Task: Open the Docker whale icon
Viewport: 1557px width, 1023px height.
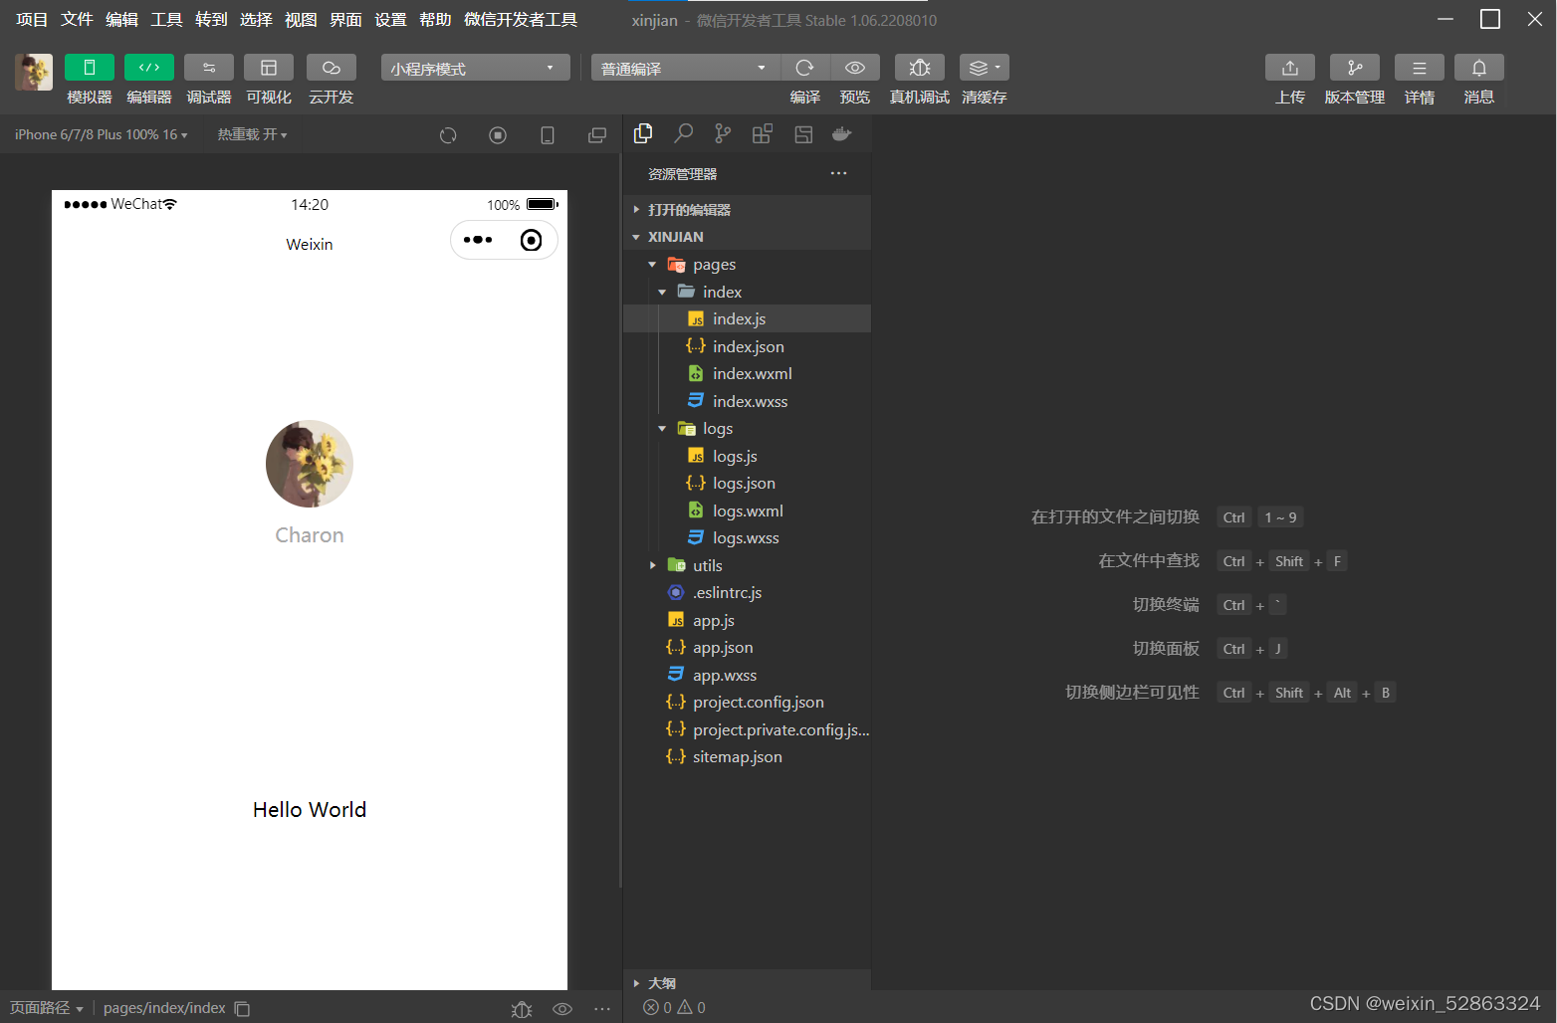Action: [842, 134]
